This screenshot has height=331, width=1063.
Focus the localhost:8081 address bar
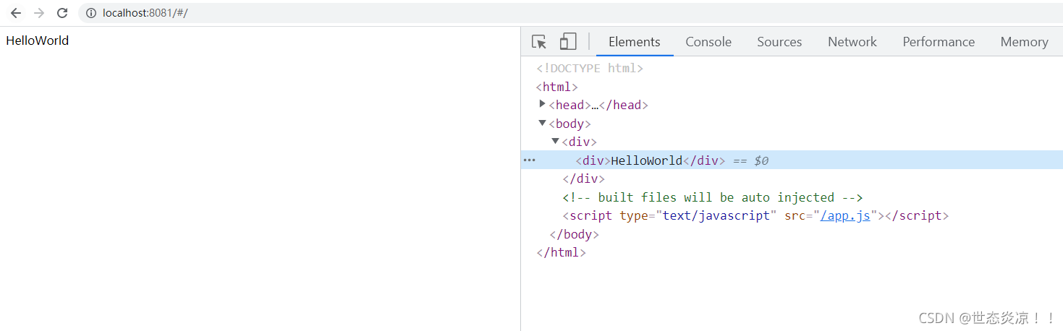(x=570, y=13)
